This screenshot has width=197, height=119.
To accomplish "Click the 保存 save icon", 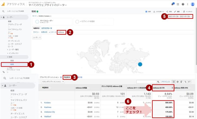I will click(x=146, y=12).
